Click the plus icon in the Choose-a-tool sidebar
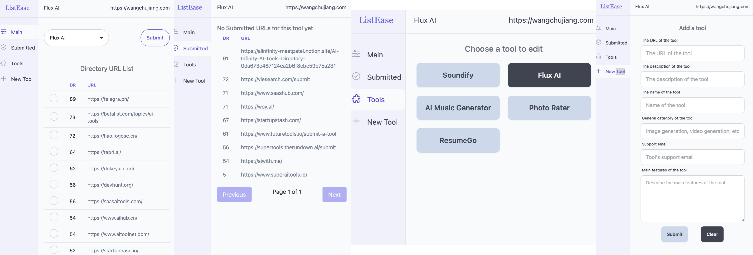This screenshot has height=255, width=753. click(x=356, y=121)
